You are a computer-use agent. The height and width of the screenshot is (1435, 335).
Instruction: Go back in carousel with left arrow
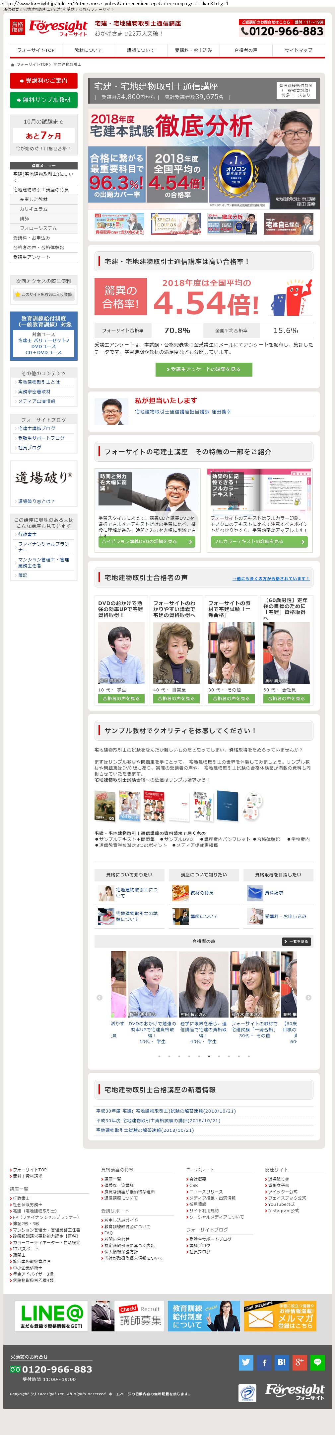100,997
